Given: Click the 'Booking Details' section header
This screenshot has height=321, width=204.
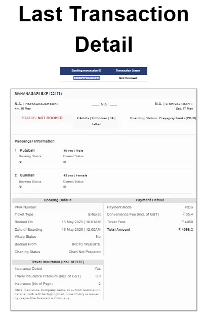Looking at the screenshot, I should (x=58, y=200).
